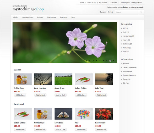Open the Early Morning thumbnail
The image size is (154, 133).
[x=43, y=79]
